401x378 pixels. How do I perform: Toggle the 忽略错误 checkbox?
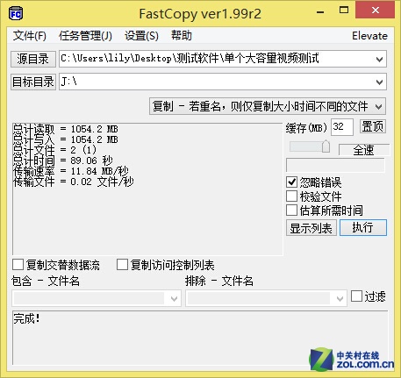[291, 182]
